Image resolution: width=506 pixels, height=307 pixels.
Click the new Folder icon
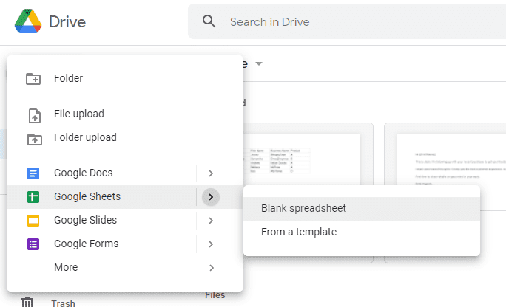click(x=33, y=78)
